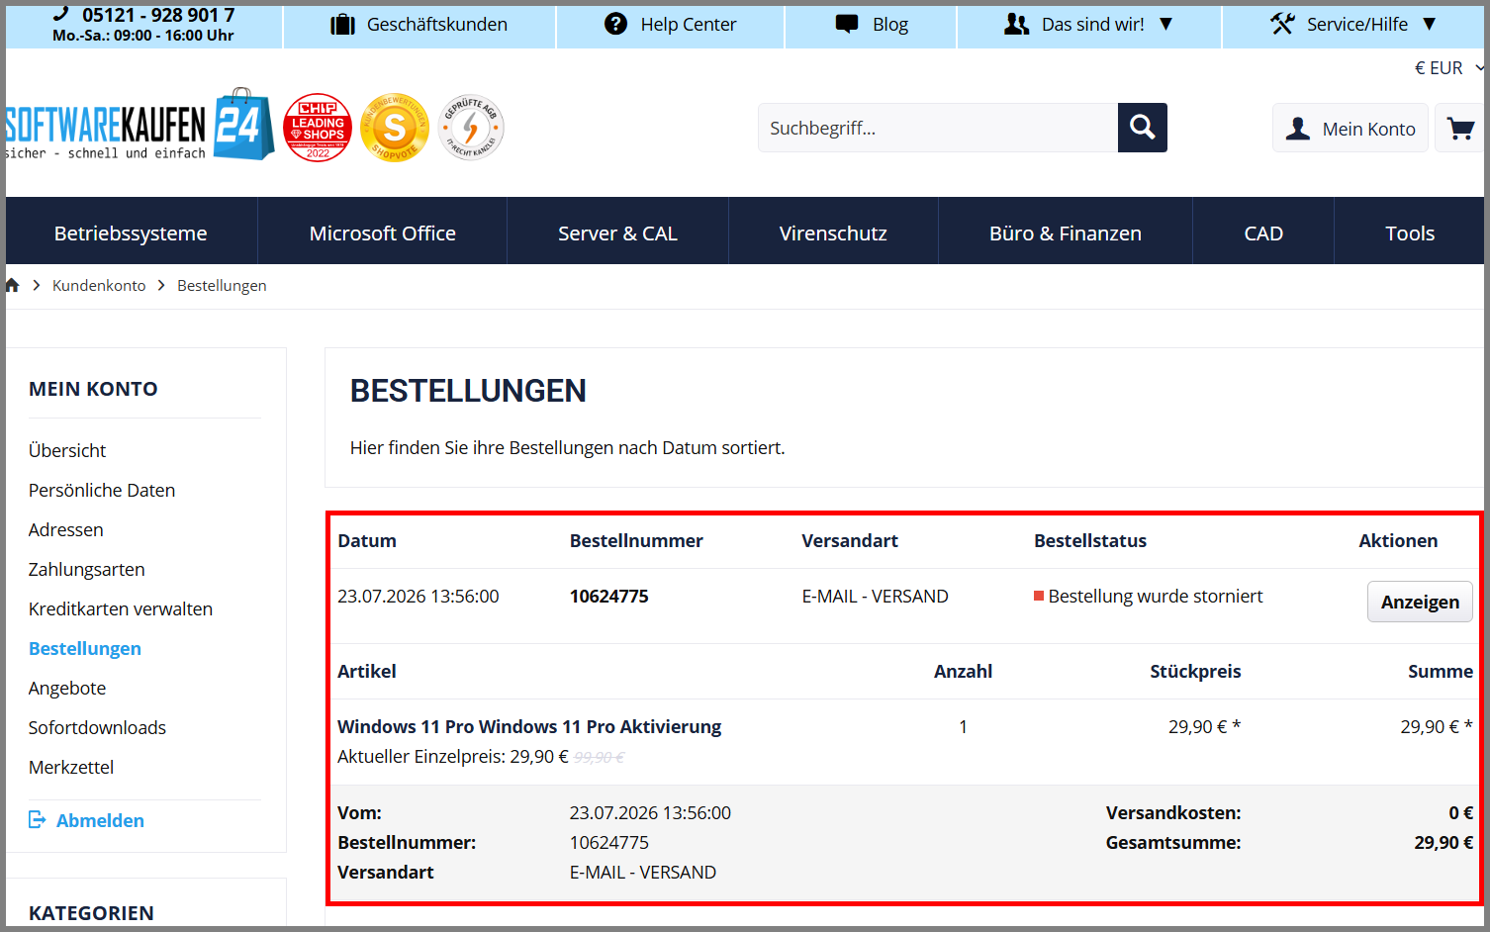The height and width of the screenshot is (932, 1490).
Task: Click the Geprüfte AGB seal
Action: 471,128
